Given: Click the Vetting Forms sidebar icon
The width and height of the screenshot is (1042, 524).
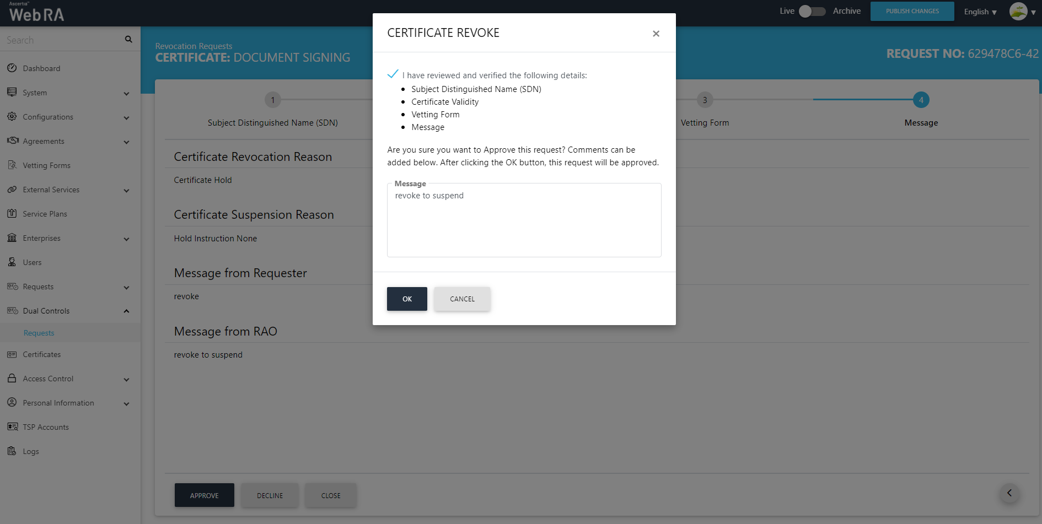Looking at the screenshot, I should (x=12, y=165).
